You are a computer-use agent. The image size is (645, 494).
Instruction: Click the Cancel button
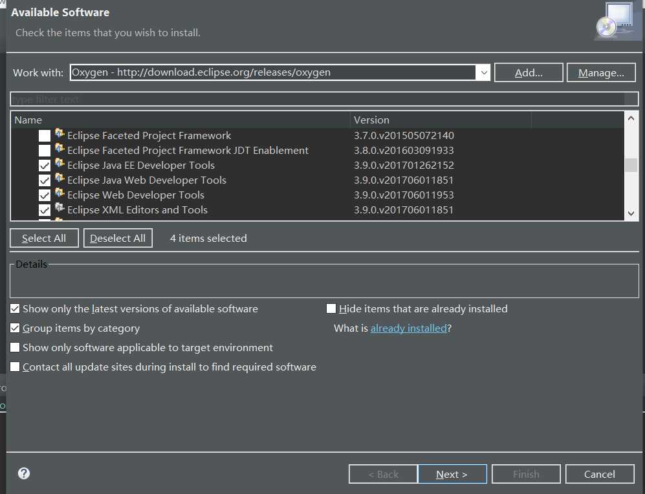pyautogui.click(x=600, y=474)
